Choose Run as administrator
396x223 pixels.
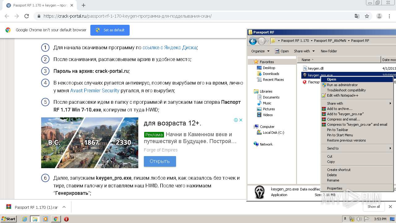pyautogui.click(x=357, y=85)
